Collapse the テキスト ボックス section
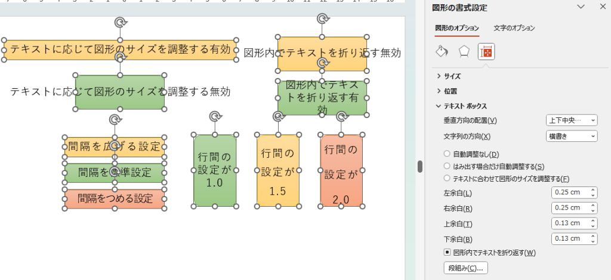Viewport: 611px width, 280px height. coord(462,106)
